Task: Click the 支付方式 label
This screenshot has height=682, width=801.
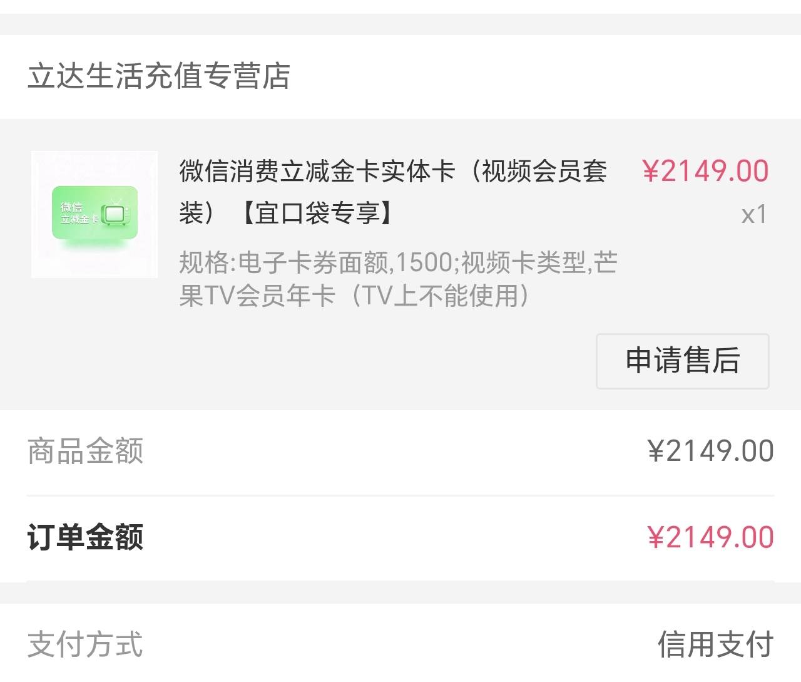Action: click(86, 644)
